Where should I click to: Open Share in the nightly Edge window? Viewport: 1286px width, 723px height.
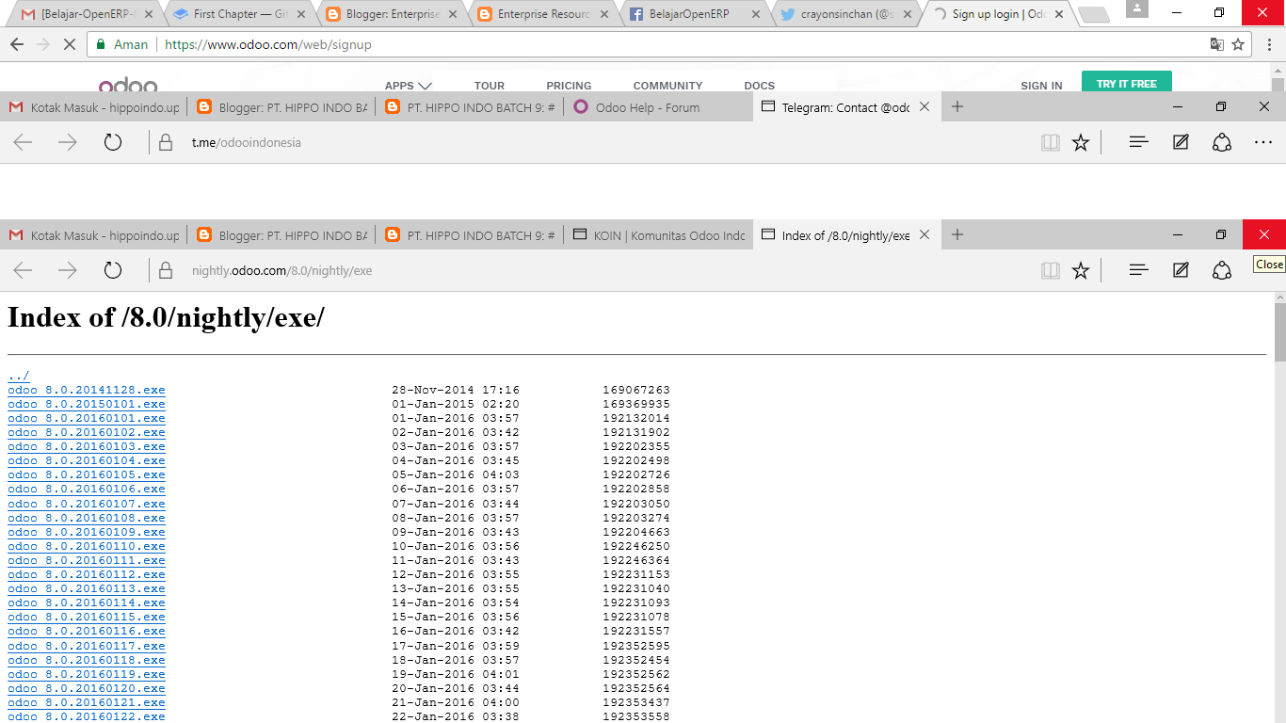[x=1222, y=270]
